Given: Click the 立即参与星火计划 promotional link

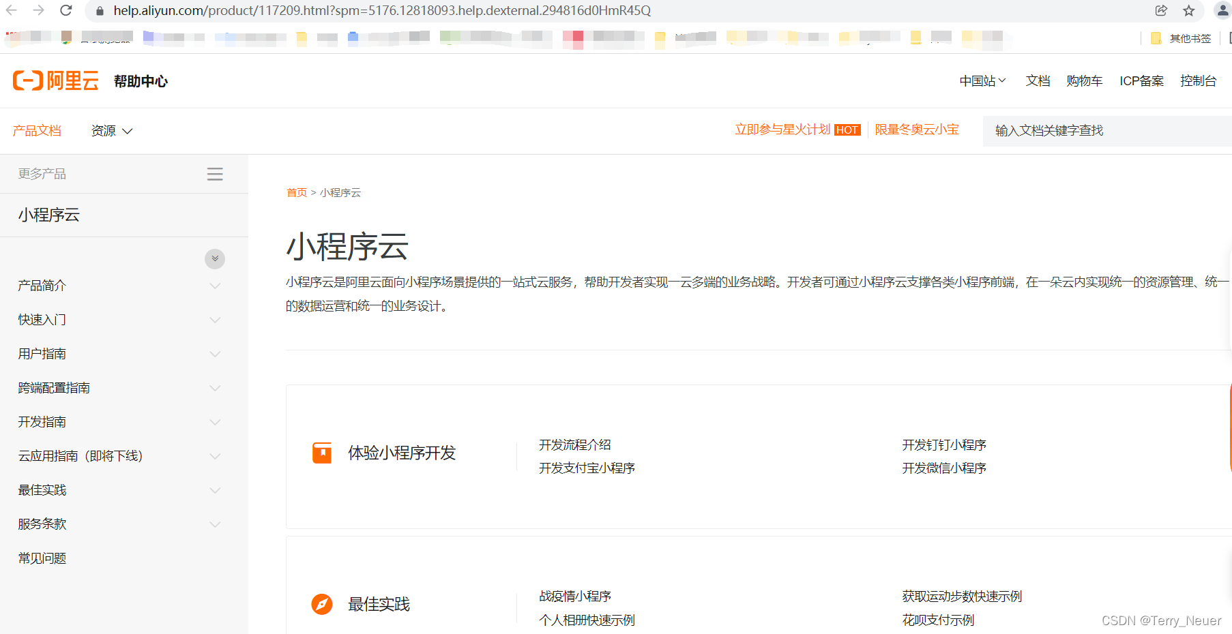Looking at the screenshot, I should [x=782, y=130].
